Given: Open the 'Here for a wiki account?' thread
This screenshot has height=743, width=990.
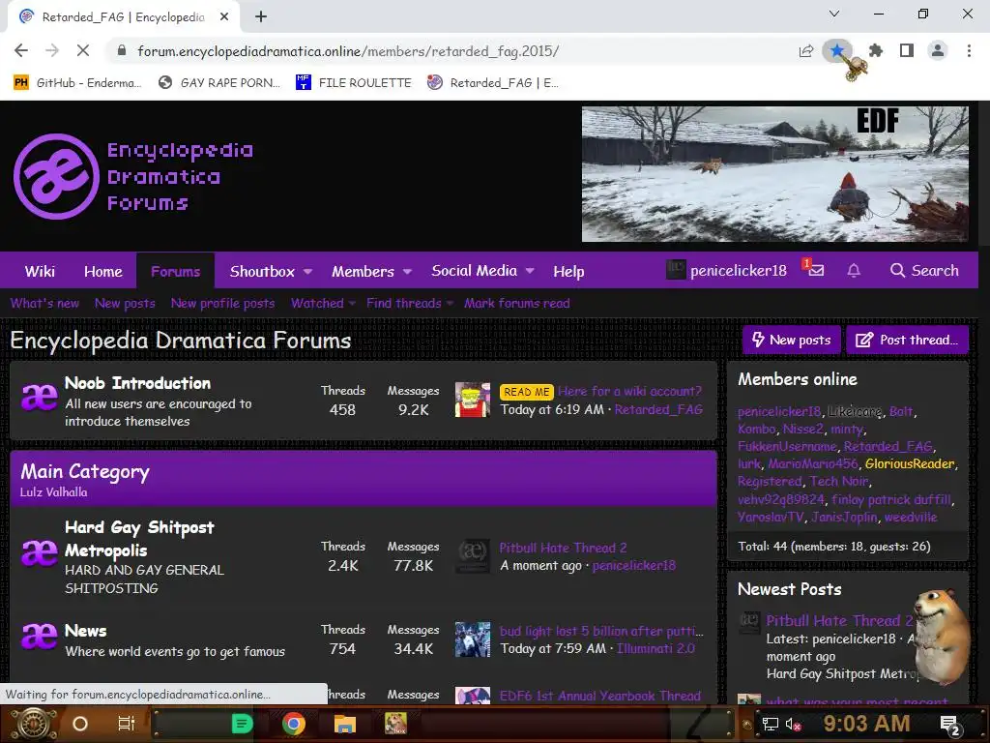Looking at the screenshot, I should 629,391.
